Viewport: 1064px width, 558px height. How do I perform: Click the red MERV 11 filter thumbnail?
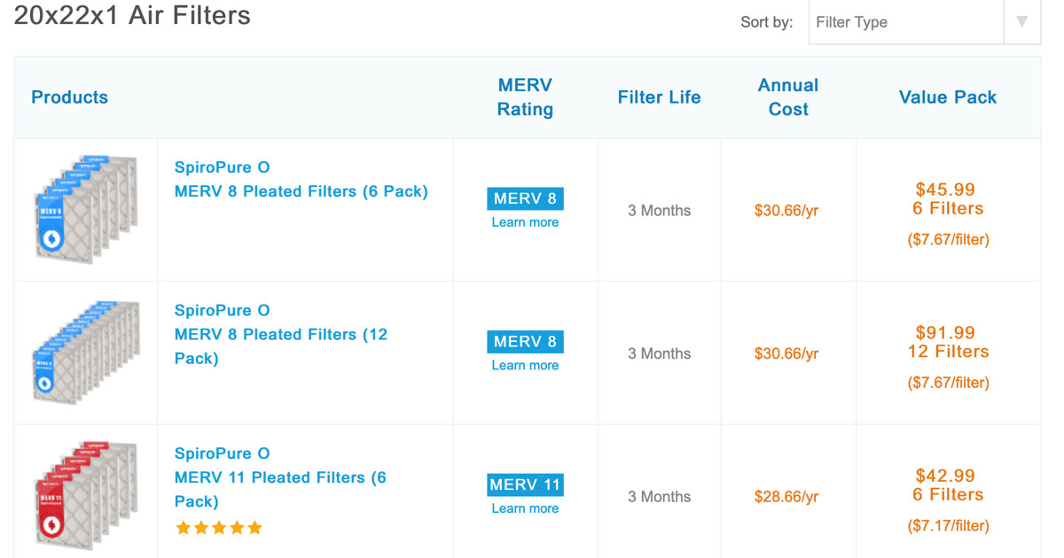(86, 496)
